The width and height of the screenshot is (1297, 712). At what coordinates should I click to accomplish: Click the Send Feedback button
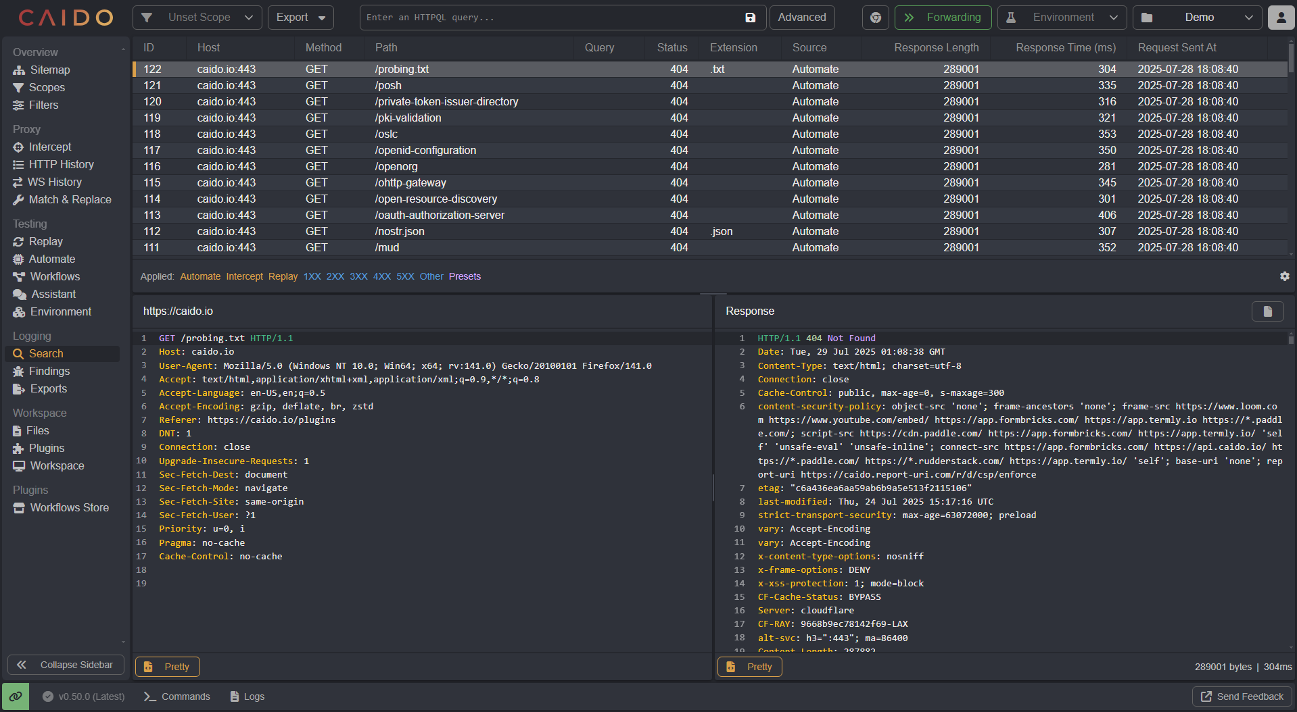[x=1242, y=696]
